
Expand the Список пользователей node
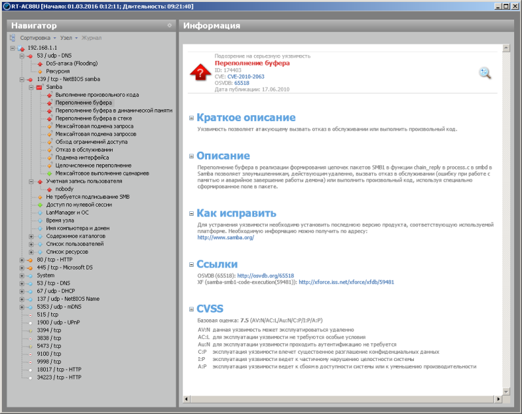pos(31,244)
